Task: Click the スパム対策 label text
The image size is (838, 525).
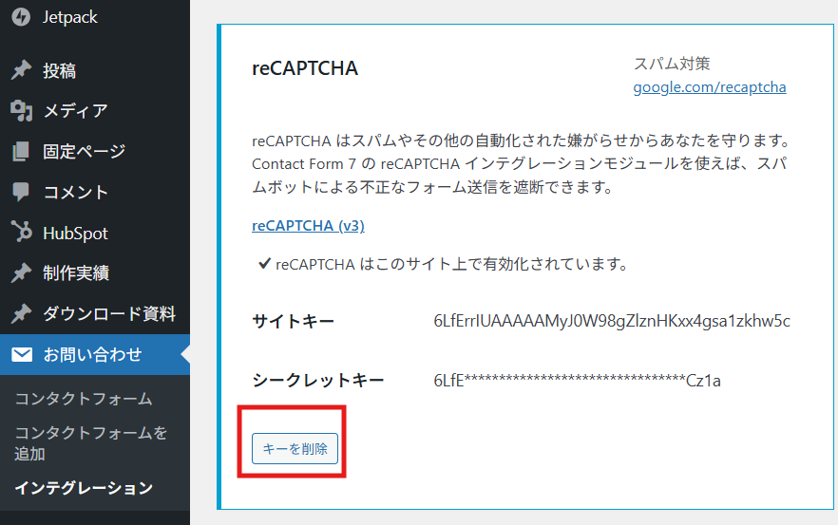Action: [672, 64]
